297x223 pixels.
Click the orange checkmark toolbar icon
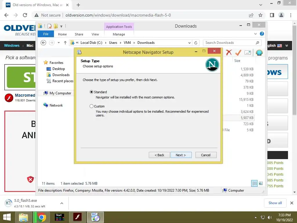click(x=238, y=53)
